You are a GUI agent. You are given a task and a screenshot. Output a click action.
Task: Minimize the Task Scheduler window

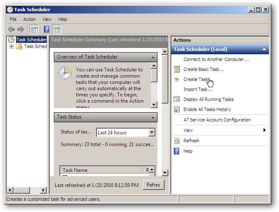[x=251, y=10]
